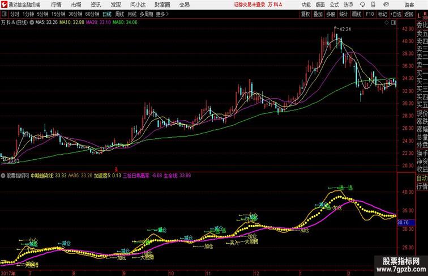Click the 复权 toolbar button
The image size is (428, 276).
[x=305, y=14]
